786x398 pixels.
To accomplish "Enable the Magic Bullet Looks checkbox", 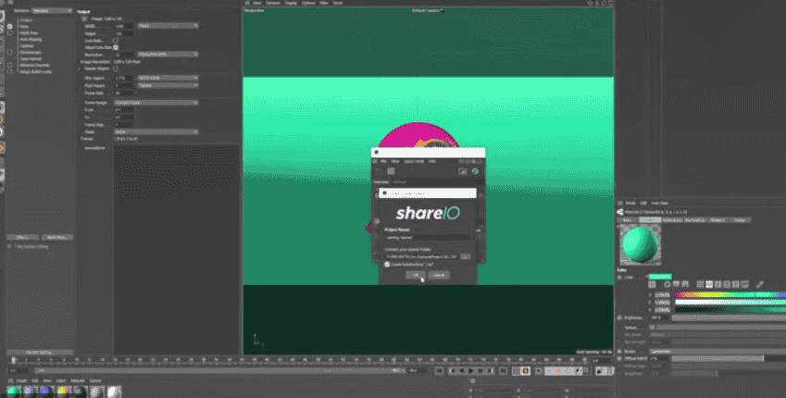I will tap(10, 71).
